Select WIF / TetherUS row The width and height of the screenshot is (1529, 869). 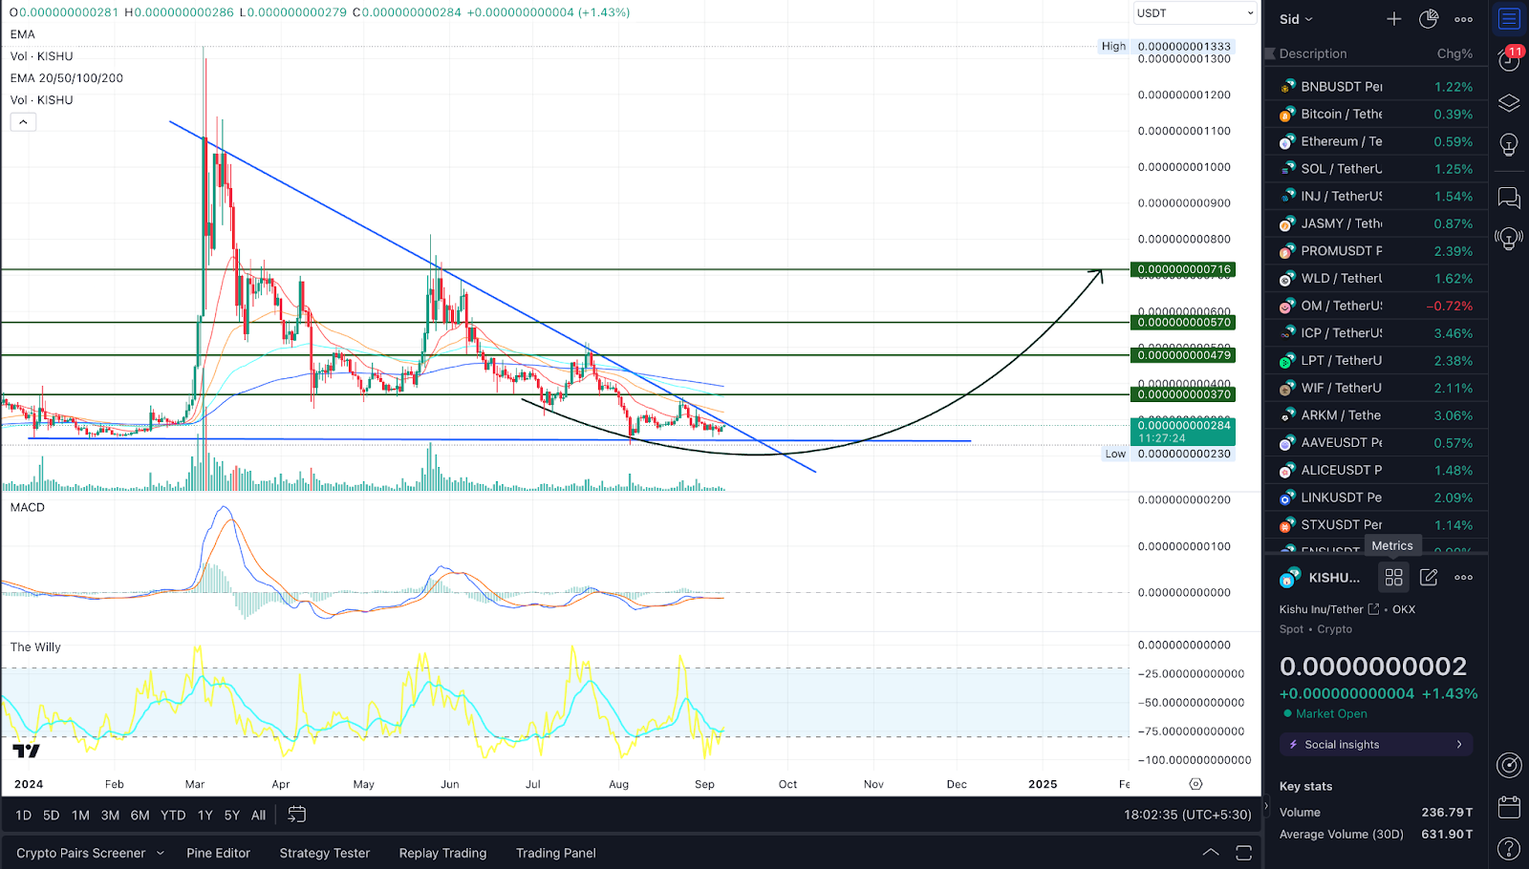point(1376,388)
